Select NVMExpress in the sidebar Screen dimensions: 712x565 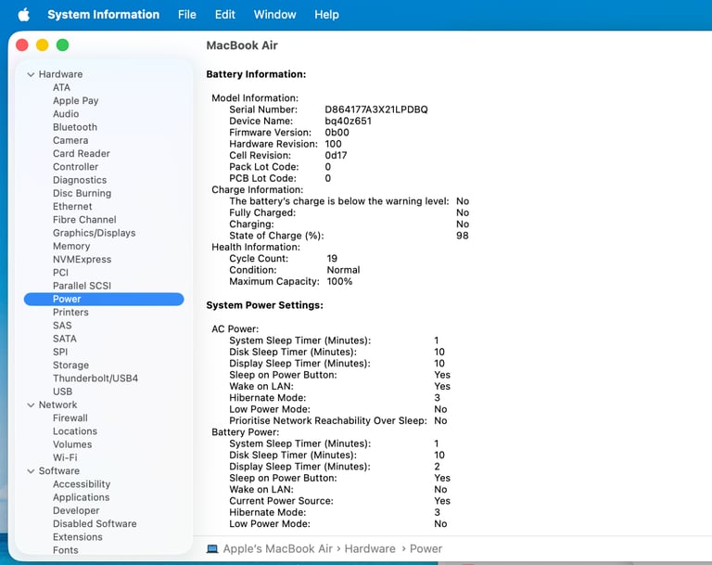[82, 260]
